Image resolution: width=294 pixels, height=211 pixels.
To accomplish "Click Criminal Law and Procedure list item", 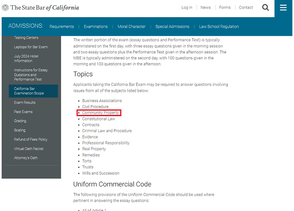I will click(107, 131).
